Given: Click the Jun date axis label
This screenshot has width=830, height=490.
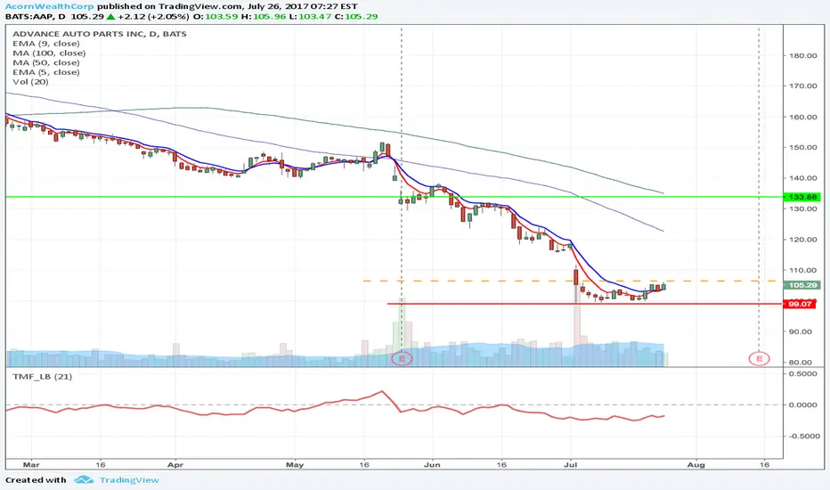Looking at the screenshot, I should [432, 464].
